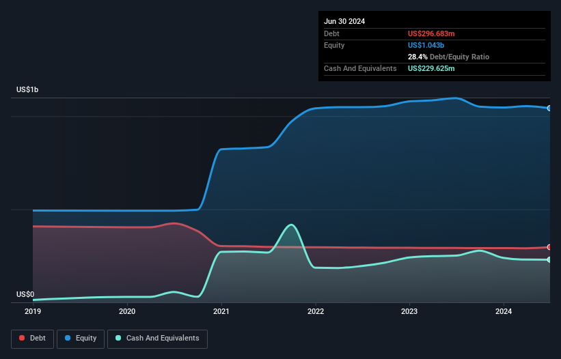
Task: Select the 2020 x-axis label
Action: point(127,311)
